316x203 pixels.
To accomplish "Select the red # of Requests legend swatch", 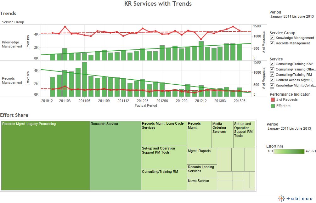I will (273, 100).
